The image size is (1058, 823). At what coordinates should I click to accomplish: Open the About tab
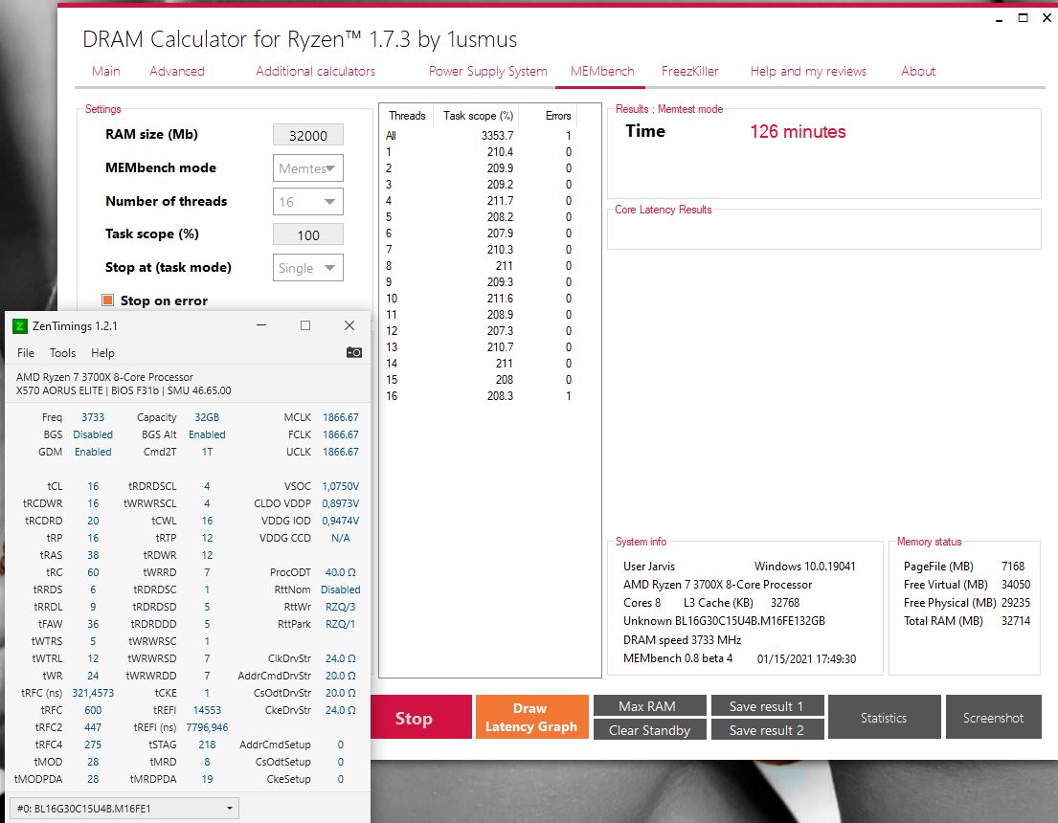[x=917, y=71]
